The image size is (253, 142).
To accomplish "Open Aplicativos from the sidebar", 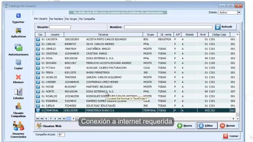I will pos(19,31).
